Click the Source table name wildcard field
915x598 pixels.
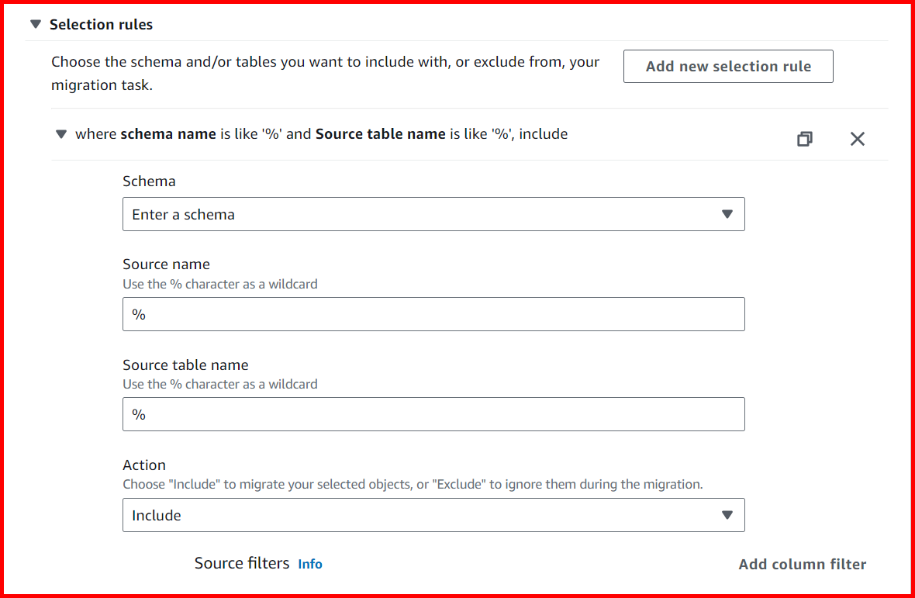(x=433, y=413)
